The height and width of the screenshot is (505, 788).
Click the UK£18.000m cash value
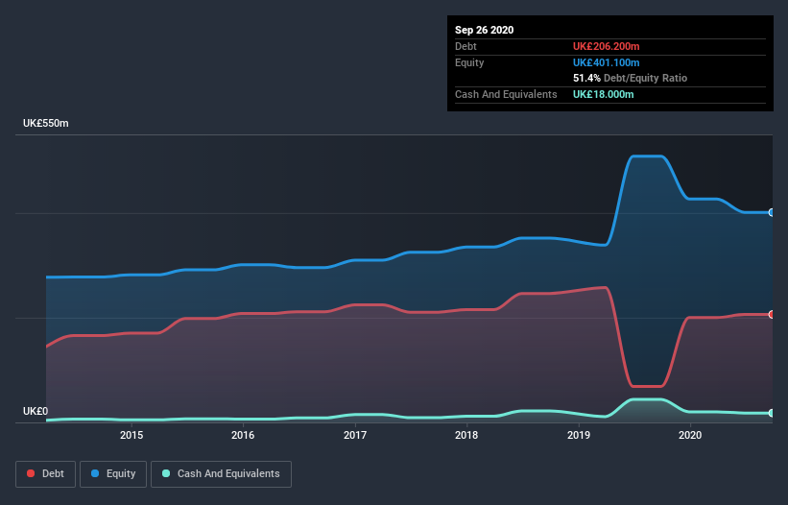pyautogui.click(x=603, y=94)
